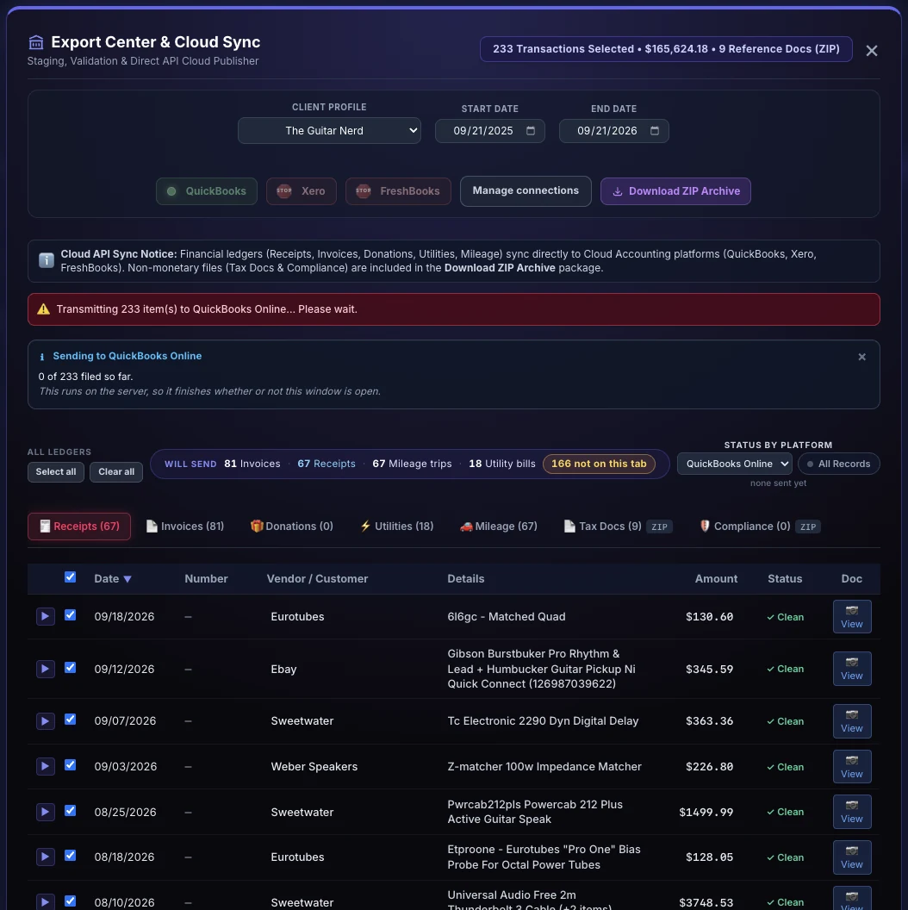Dismiss the Sending to QuickBooks Online notice

click(x=861, y=357)
